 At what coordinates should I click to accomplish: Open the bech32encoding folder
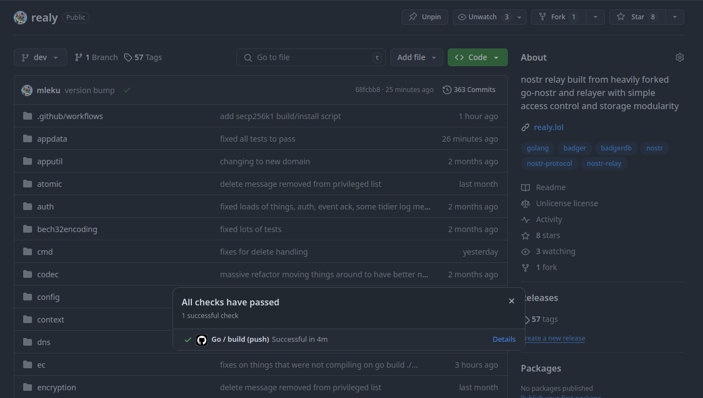[67, 229]
